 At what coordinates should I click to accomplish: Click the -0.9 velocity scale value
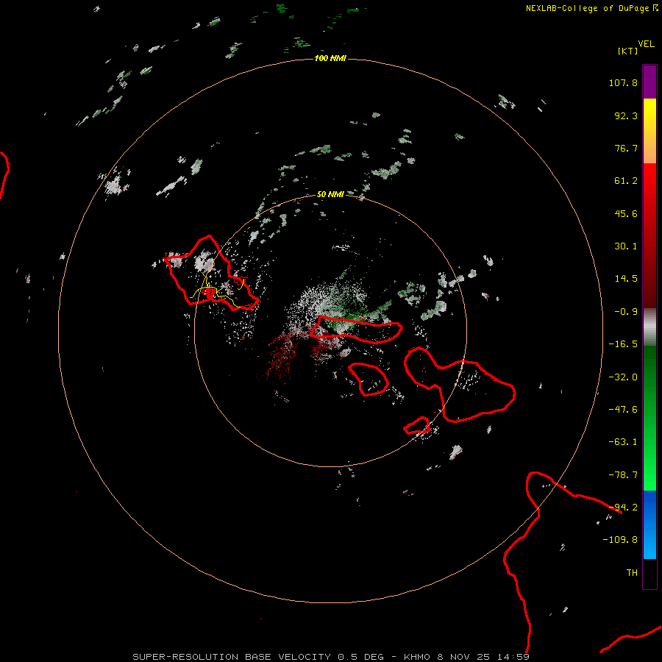click(x=626, y=312)
